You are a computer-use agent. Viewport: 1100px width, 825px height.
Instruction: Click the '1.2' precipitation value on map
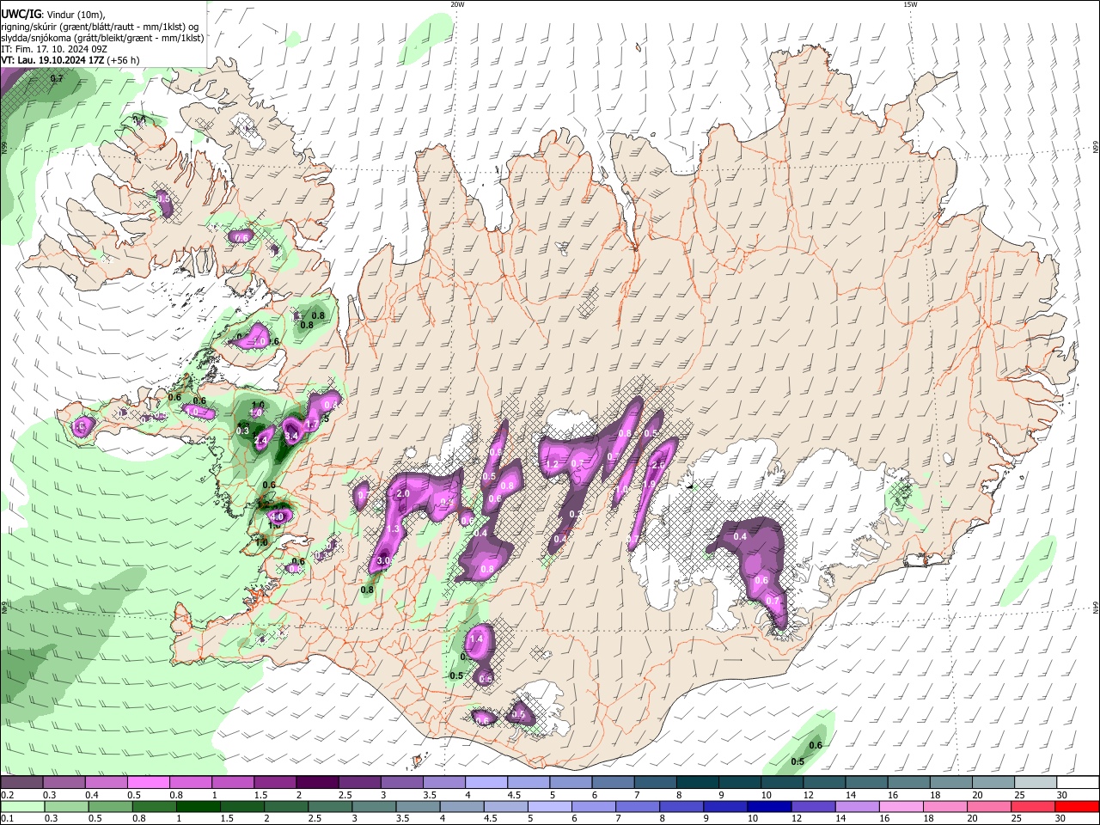pos(552,464)
